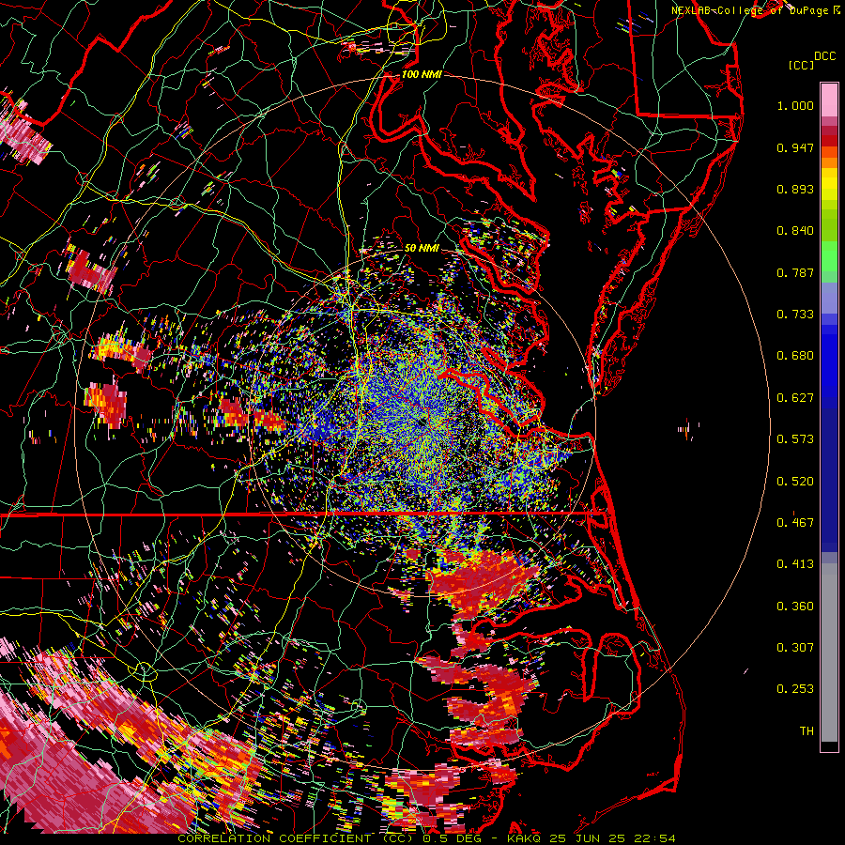Viewport: 845px width, 845px height.
Task: Click the 50 NMI range ring label
Action: pos(422,248)
